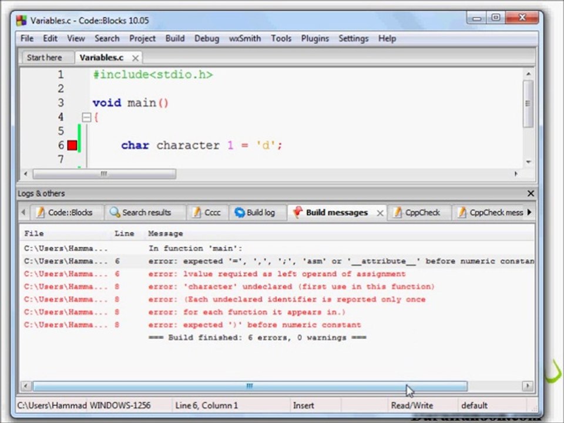Click line number 3 in the margin
564x423 pixels.
coord(61,103)
